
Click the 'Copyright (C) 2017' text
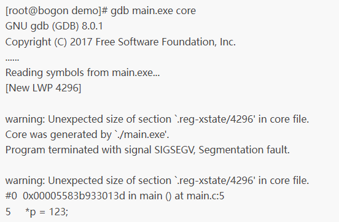click(49, 42)
